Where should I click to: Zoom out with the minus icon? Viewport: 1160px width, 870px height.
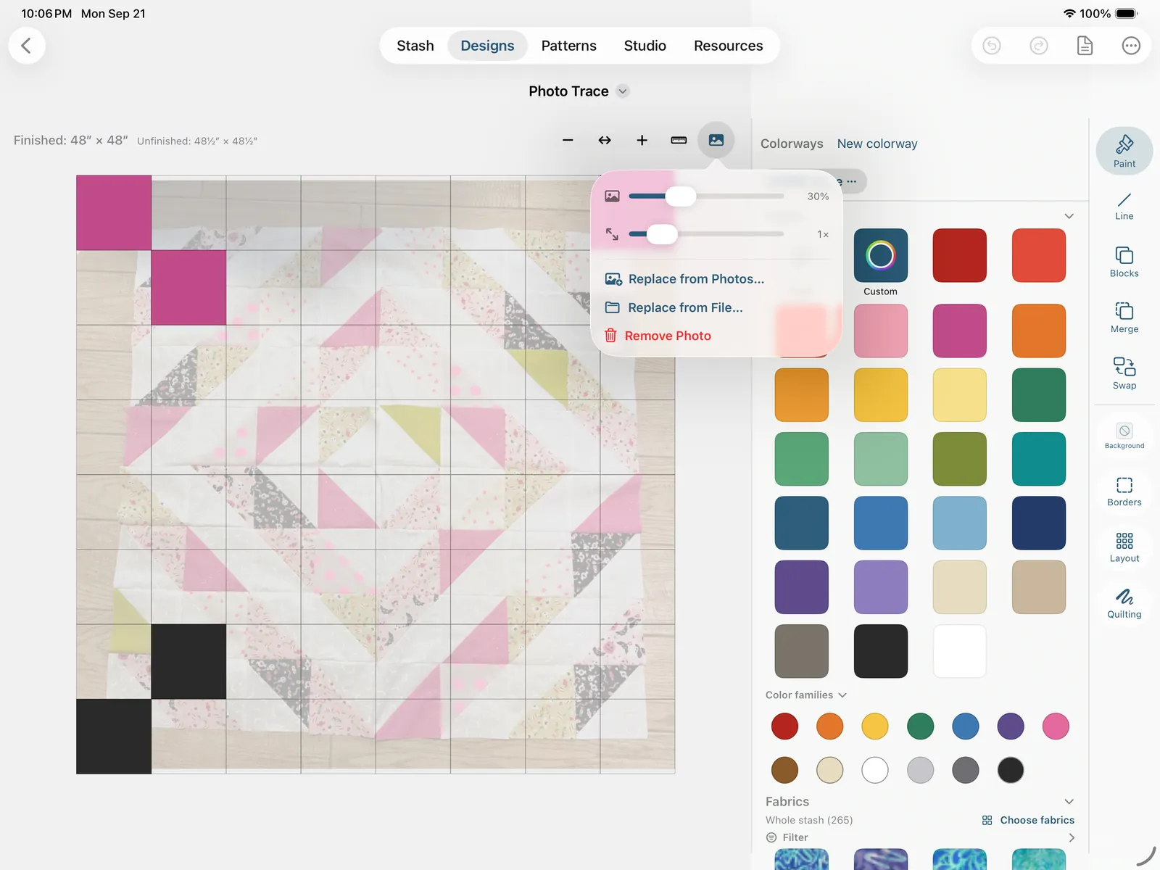(568, 140)
